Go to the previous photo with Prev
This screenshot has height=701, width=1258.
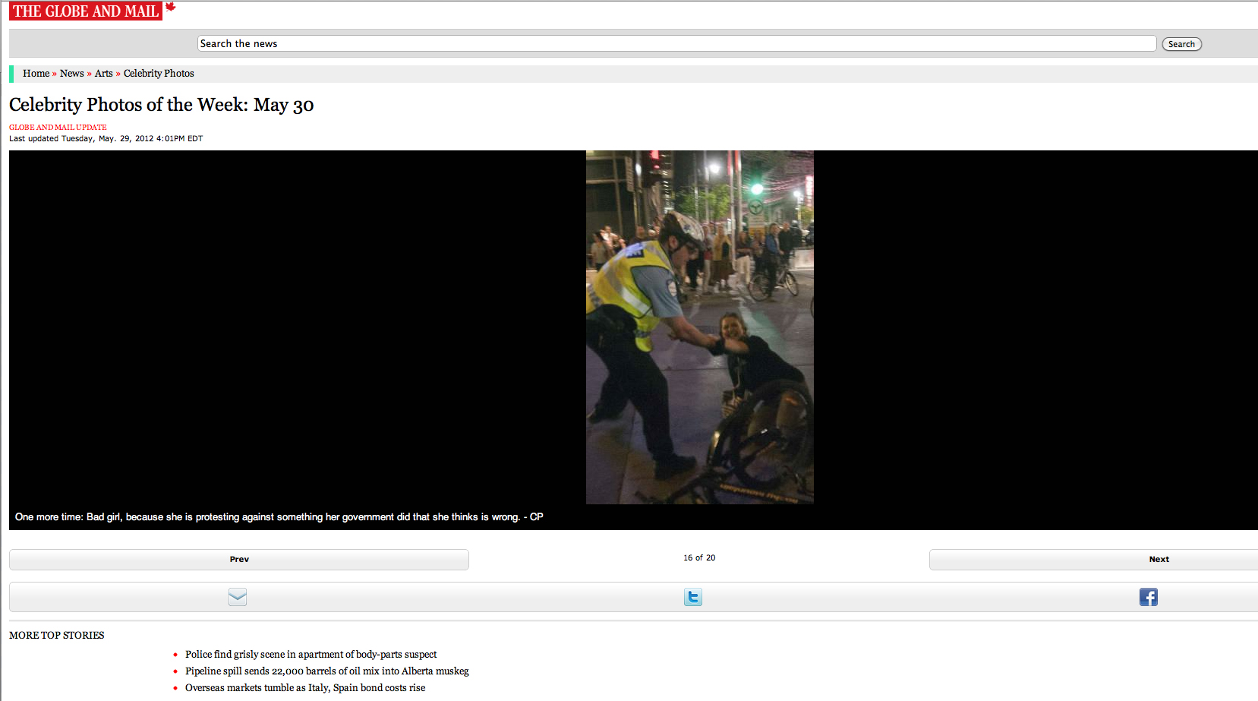[x=239, y=560]
